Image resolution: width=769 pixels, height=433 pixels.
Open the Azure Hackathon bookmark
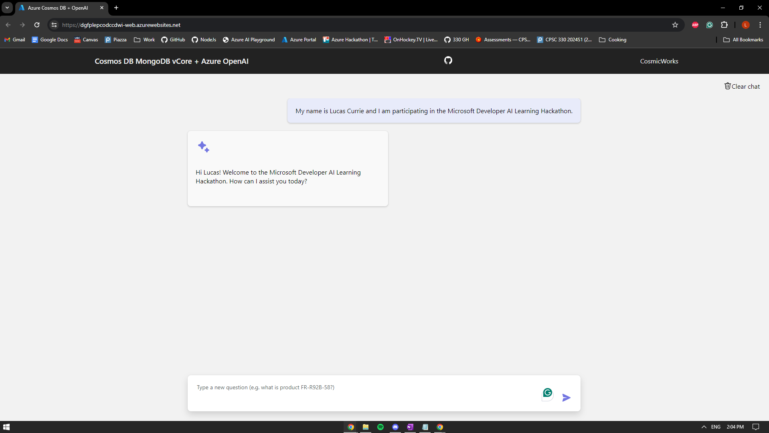[x=350, y=40]
